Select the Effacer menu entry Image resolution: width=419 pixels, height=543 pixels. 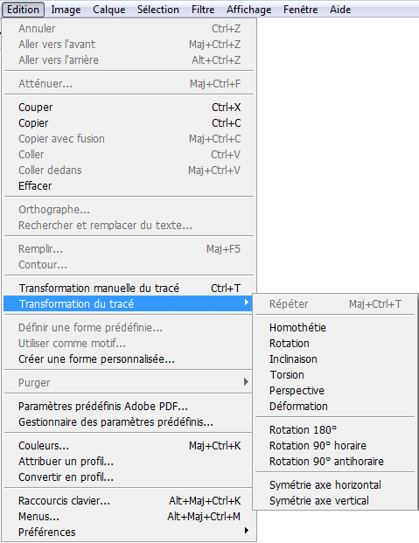129,186
